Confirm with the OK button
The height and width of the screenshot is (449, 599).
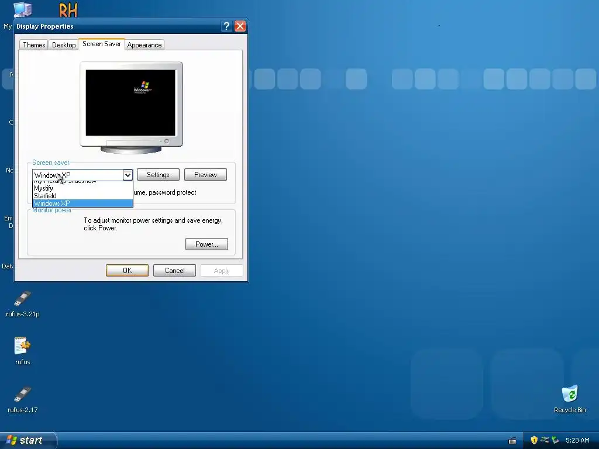tap(127, 271)
